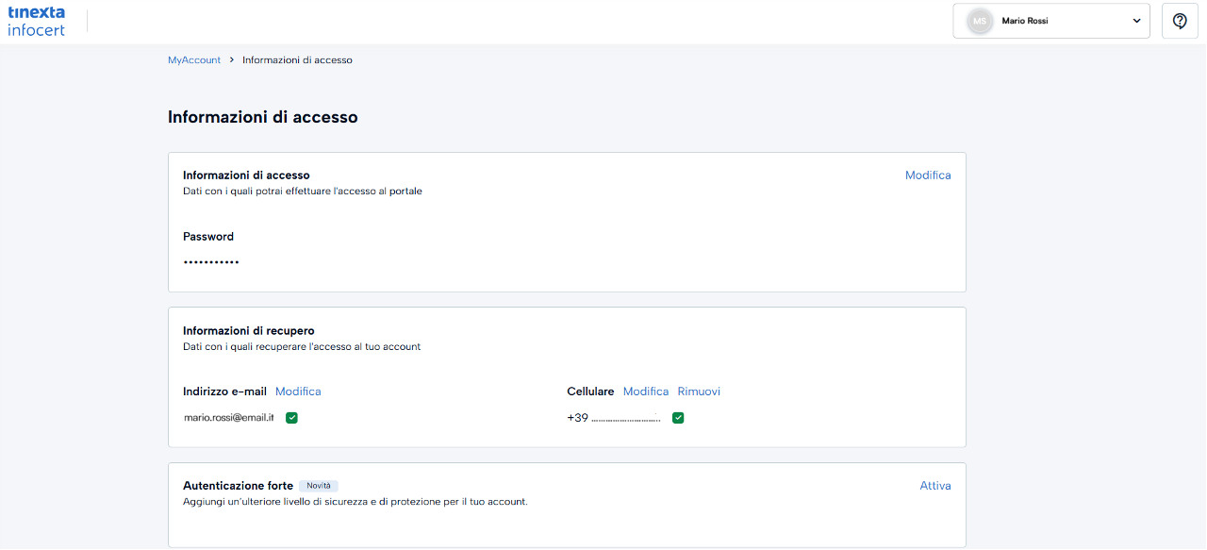The height and width of the screenshot is (550, 1207).
Task: Click the Novità badge
Action: (319, 486)
